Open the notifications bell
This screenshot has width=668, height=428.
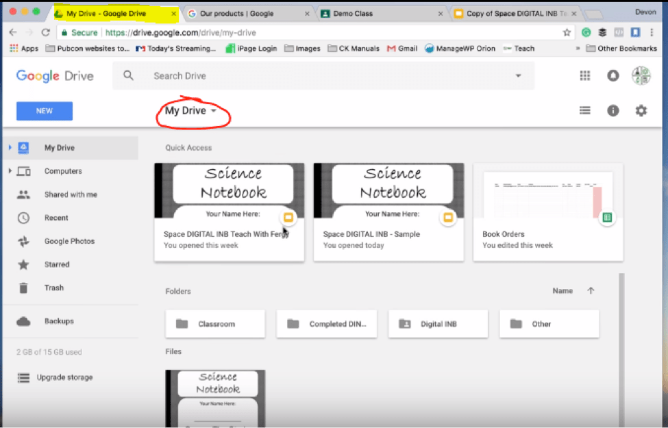tap(613, 75)
